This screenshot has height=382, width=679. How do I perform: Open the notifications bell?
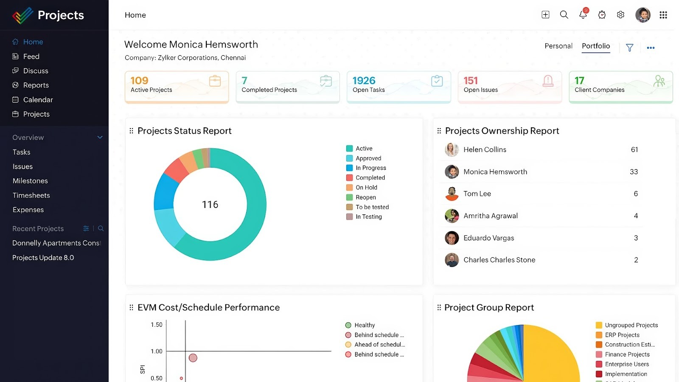tap(583, 14)
